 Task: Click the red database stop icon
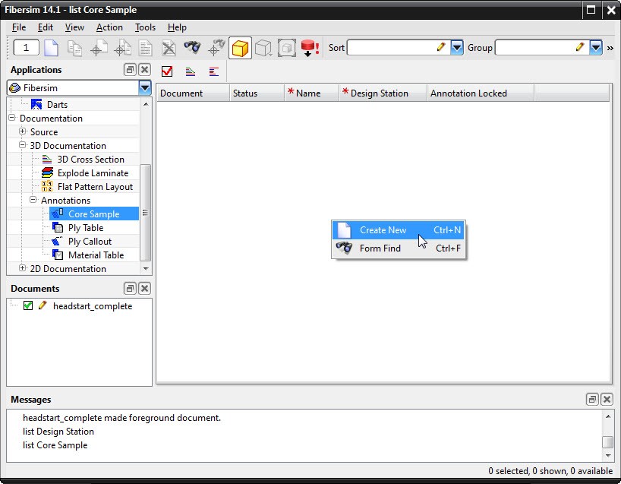click(x=308, y=47)
